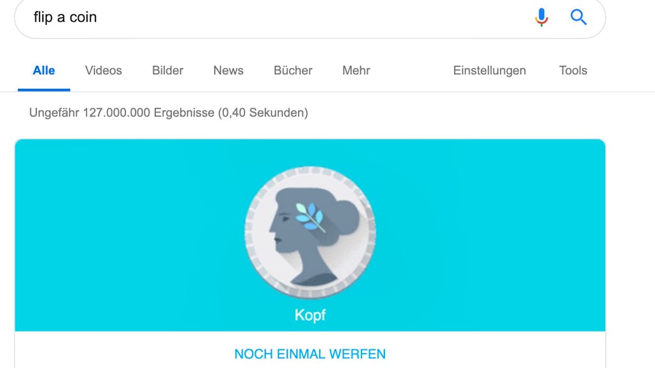Screen dimensions: 655x368
Task: Go to the News tab
Action: tap(228, 70)
